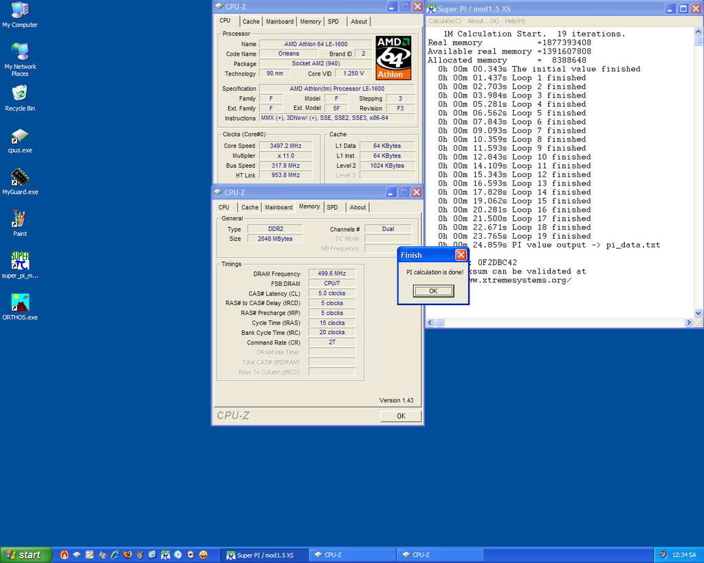Open Mainboard tab in CPU-Z window showing Processor
The image size is (704, 563).
(x=280, y=21)
